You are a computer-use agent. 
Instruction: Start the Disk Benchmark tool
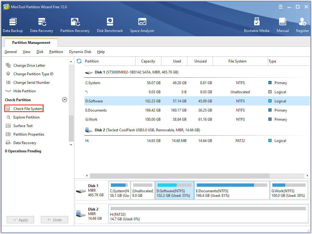point(110,25)
